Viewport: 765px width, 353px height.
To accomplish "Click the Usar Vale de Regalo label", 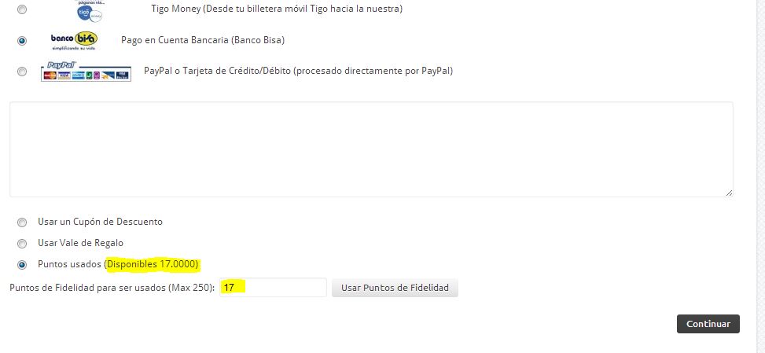I will pyautogui.click(x=80, y=243).
